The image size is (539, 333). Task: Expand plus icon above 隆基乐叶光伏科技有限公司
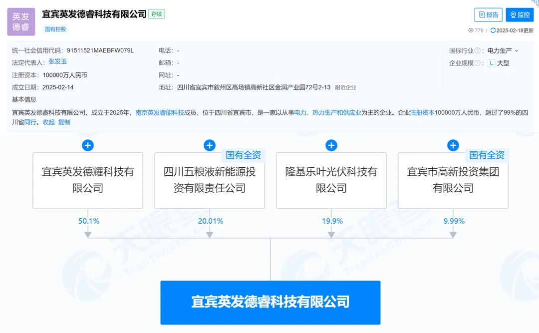[x=331, y=145]
